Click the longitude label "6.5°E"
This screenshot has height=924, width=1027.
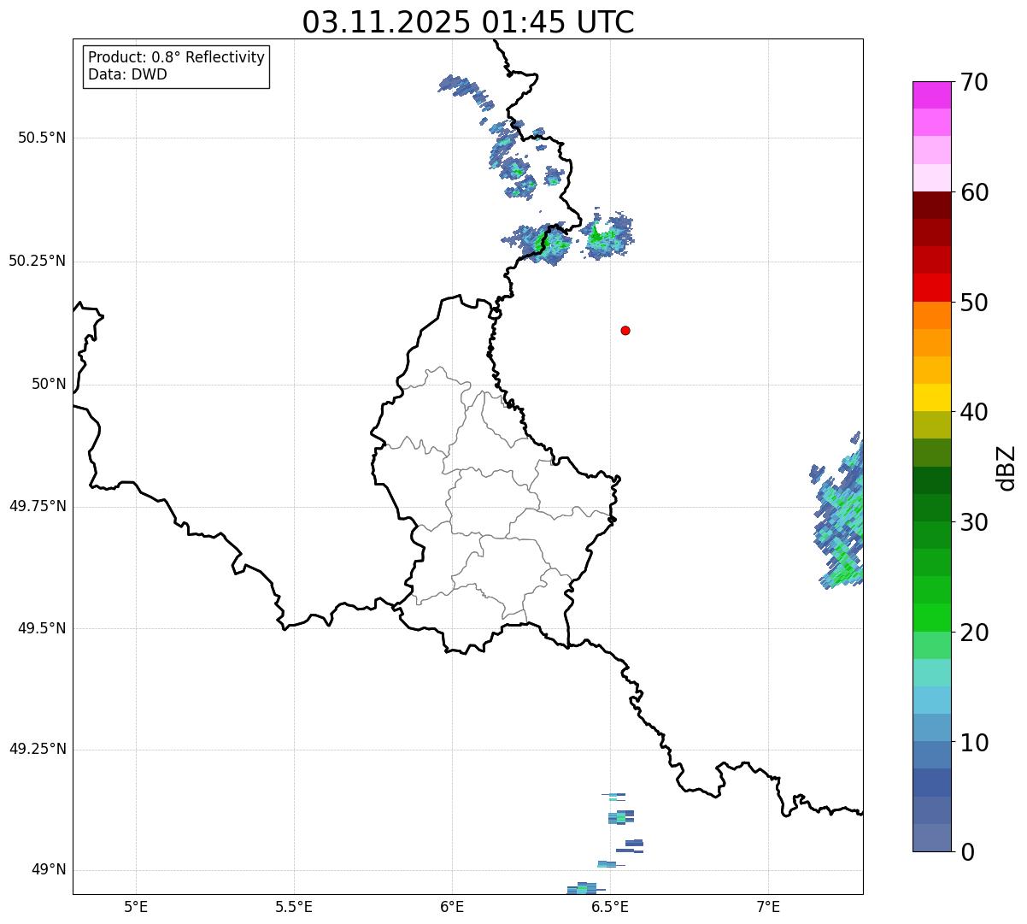(610, 906)
